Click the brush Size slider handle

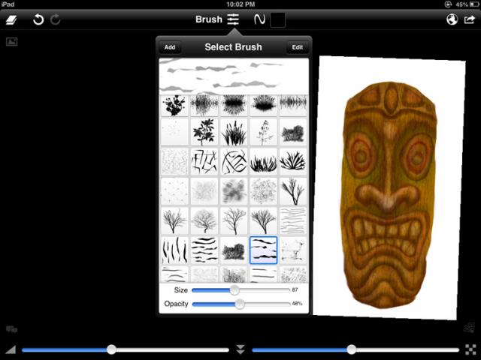234,289
